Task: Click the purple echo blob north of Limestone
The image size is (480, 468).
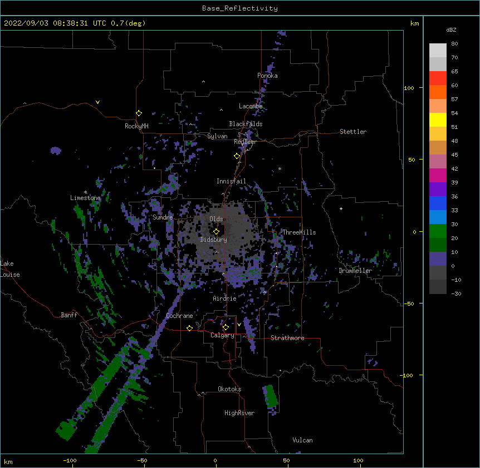Action: (x=56, y=151)
